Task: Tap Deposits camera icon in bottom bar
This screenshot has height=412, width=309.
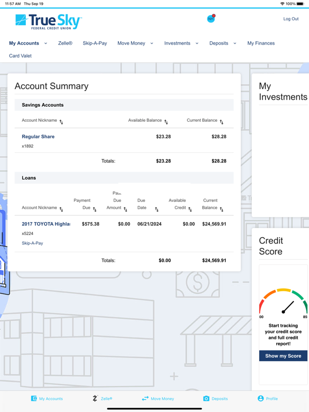Action: pos(206,399)
